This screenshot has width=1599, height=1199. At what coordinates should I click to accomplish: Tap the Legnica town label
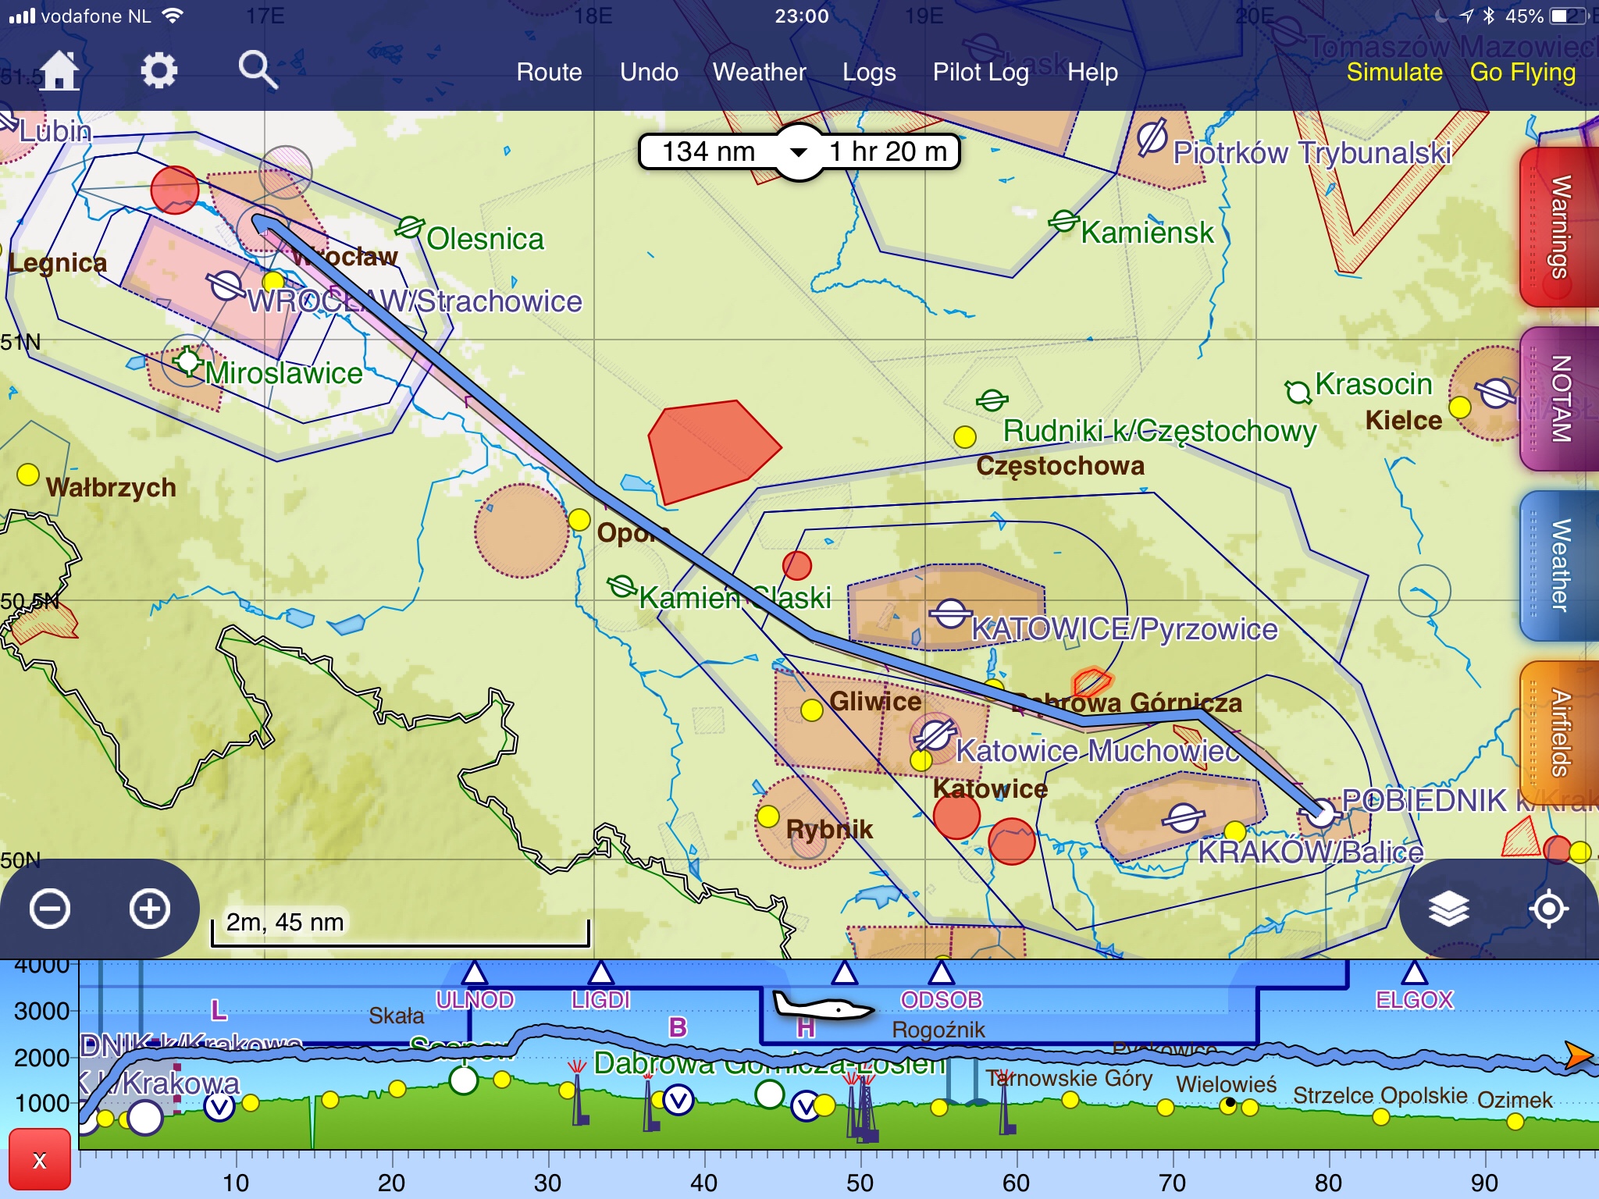(x=58, y=263)
